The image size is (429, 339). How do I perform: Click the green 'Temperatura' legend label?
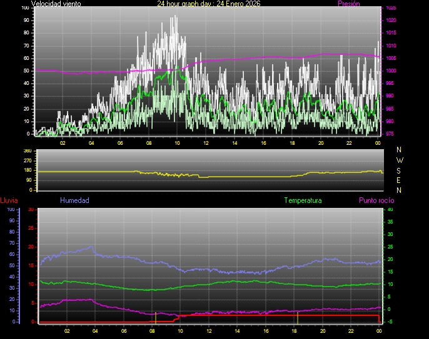click(x=303, y=201)
